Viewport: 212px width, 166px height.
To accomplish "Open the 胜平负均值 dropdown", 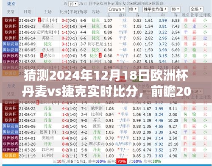I will click(155, 9).
